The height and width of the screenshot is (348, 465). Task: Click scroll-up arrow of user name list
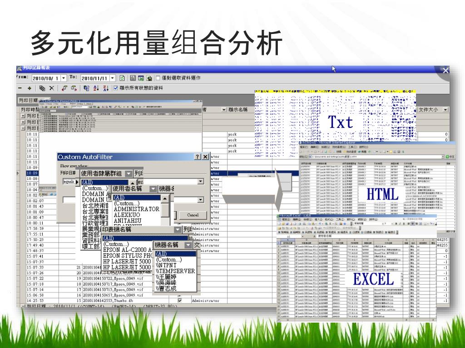(165, 198)
